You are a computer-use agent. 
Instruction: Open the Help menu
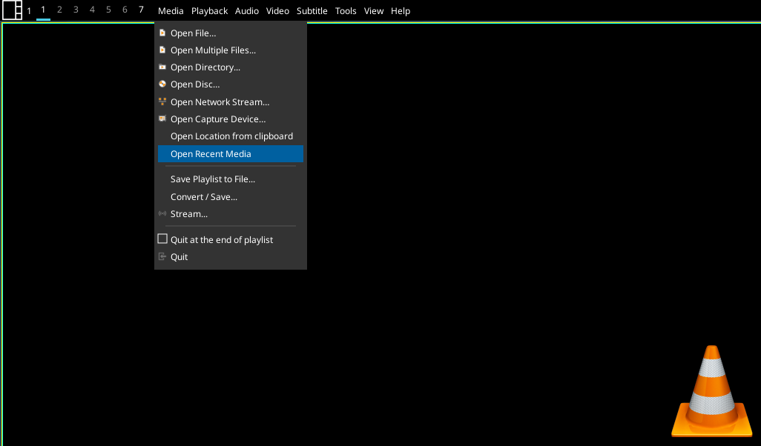coord(401,10)
